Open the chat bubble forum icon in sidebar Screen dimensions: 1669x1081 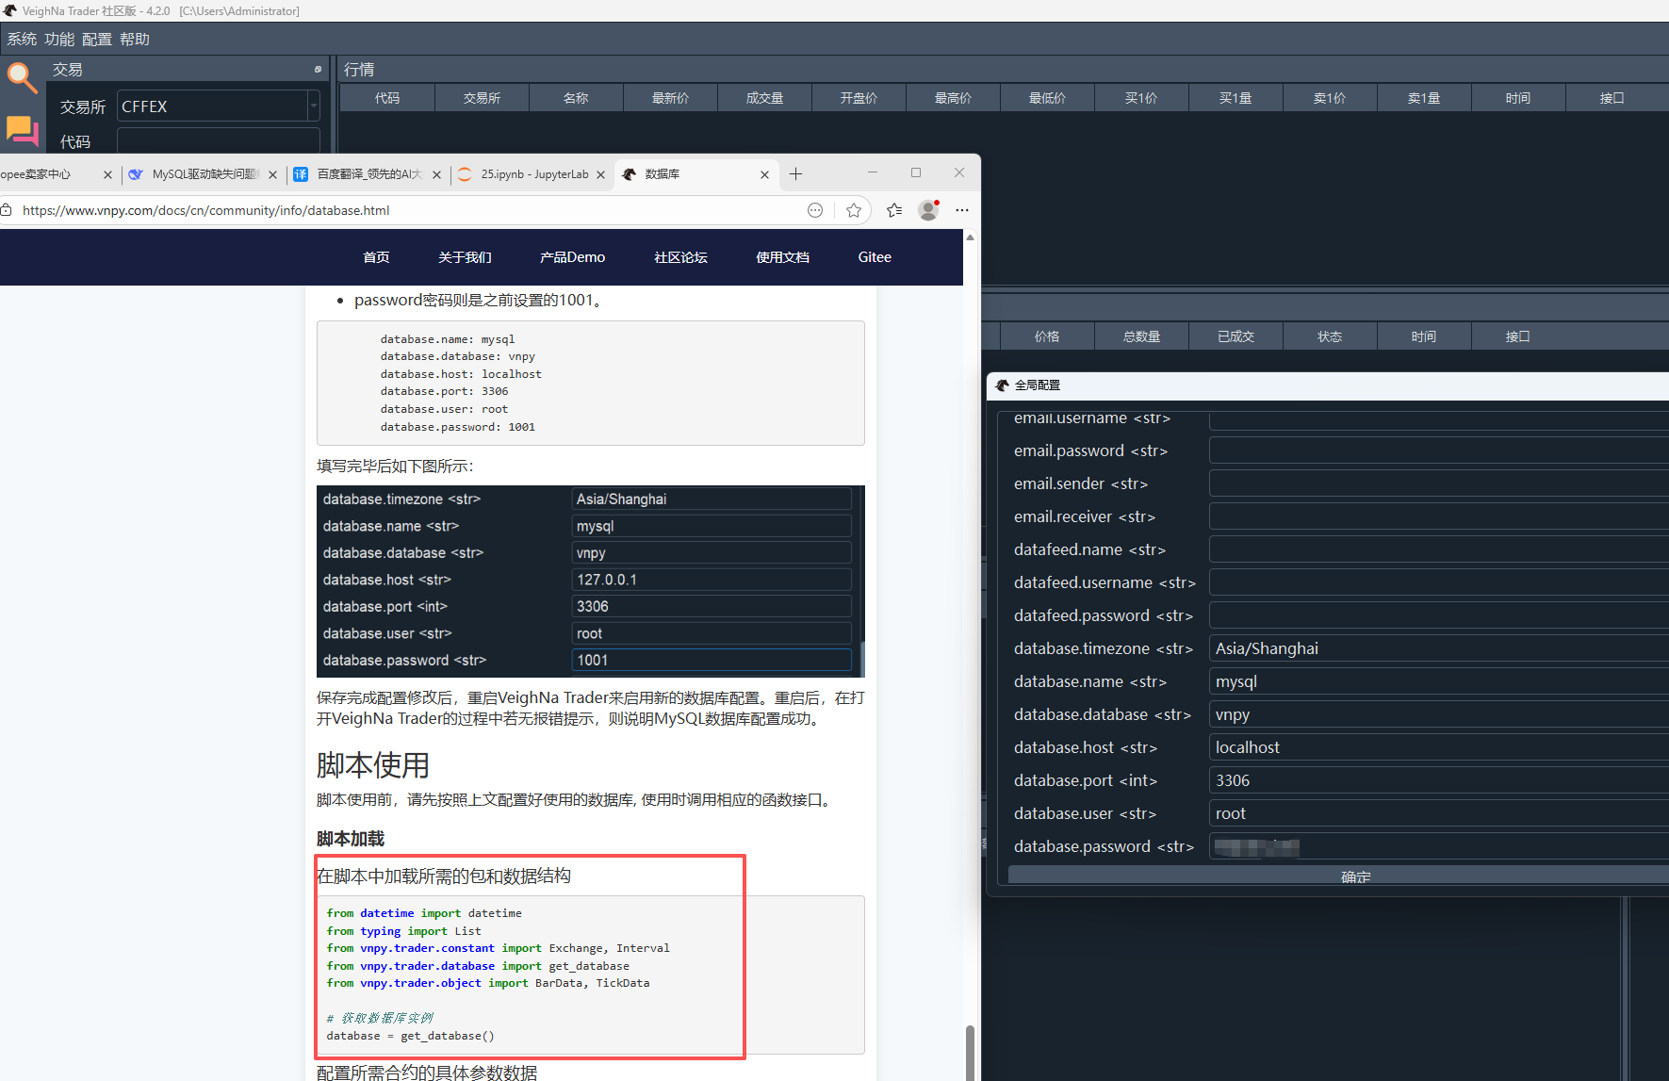(22, 130)
